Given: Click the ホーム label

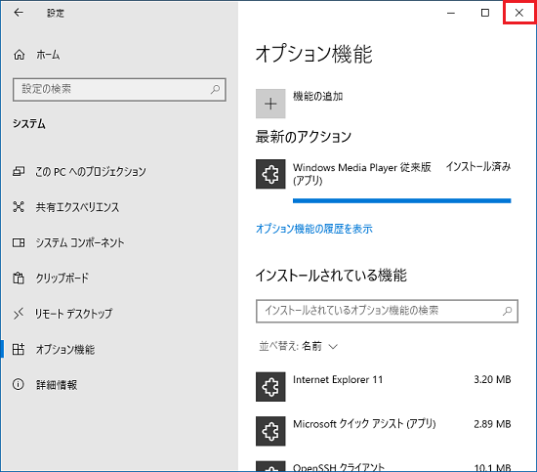Looking at the screenshot, I should [x=48, y=55].
